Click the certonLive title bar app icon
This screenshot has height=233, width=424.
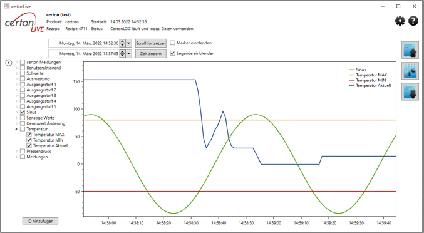6,6
